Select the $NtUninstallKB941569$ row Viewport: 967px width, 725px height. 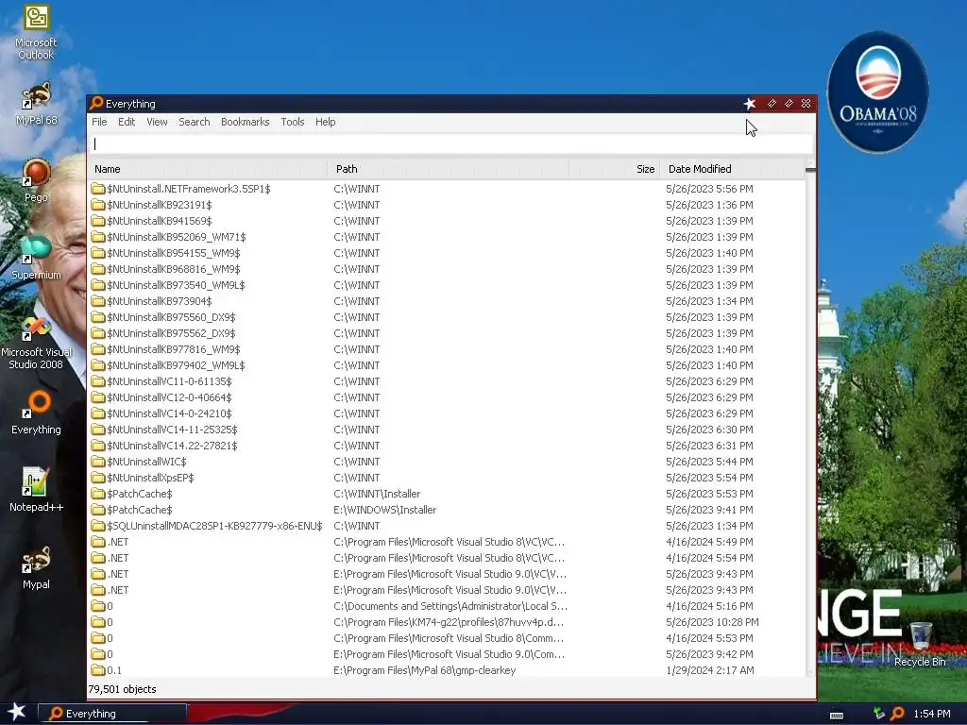[446, 221]
